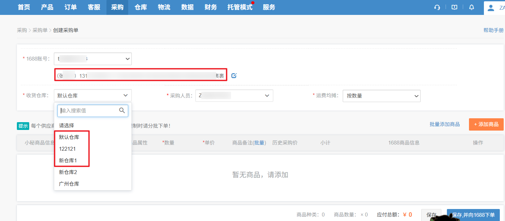Click 保存,并向1688下单 button

[473, 215]
